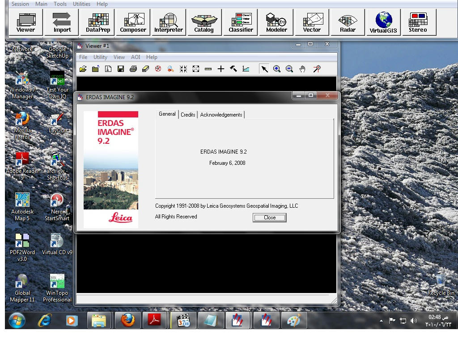Screen dimensions: 458x343
Task: Click open layer folder icon in Viewer
Action: tap(83, 69)
